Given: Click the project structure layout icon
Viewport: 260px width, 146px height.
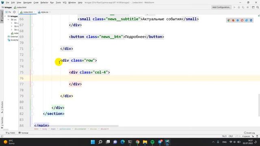Looking at the screenshot, I should [x=253, y=7].
